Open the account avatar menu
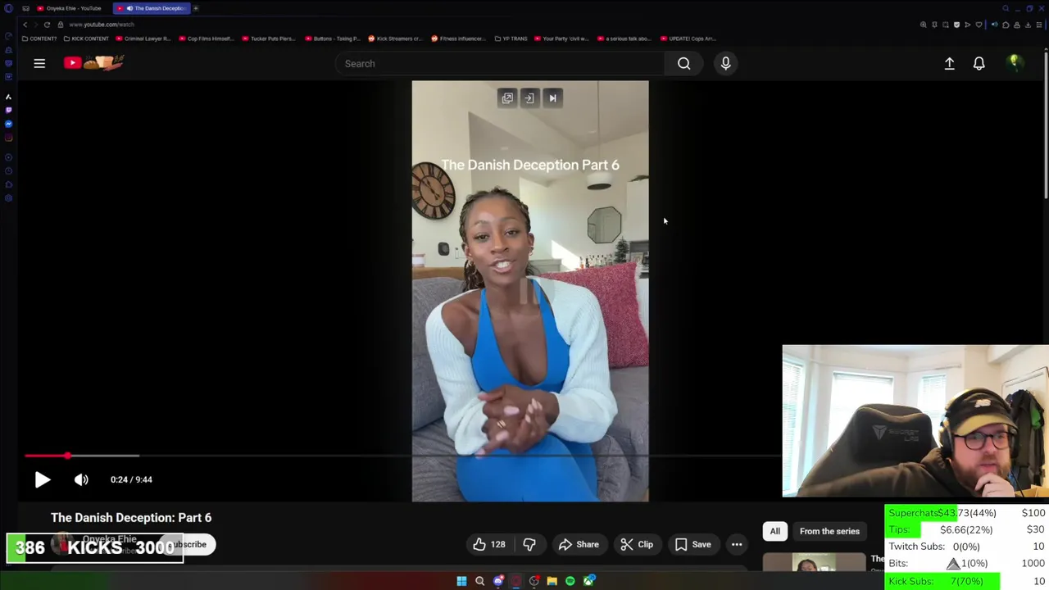 point(1015,62)
